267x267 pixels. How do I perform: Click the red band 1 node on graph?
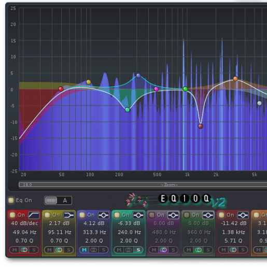[61, 89]
